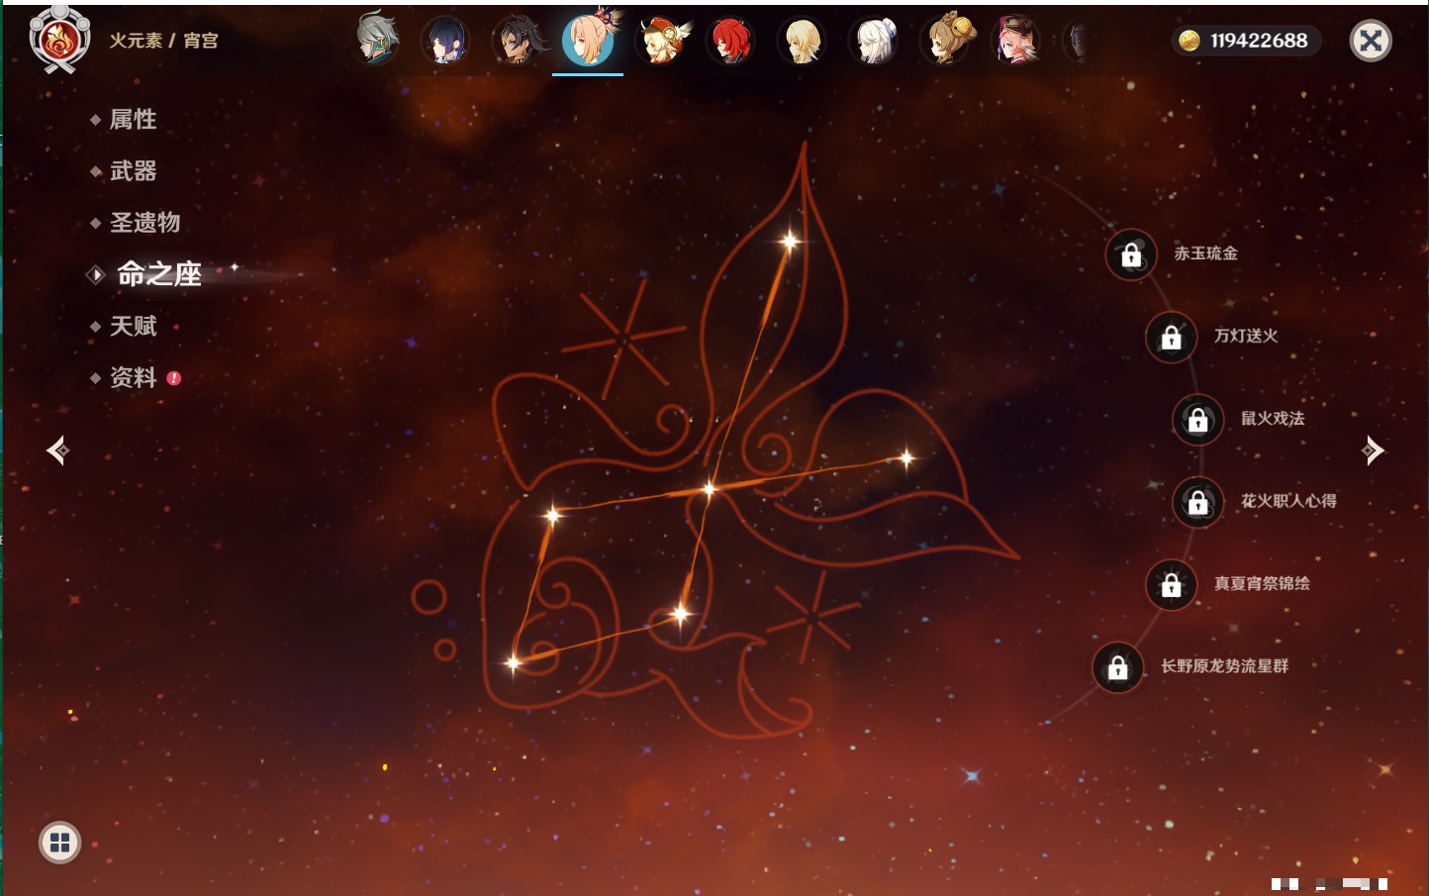The height and width of the screenshot is (896, 1429).
Task: Select Diluc's red-haired avatar
Action: click(731, 41)
